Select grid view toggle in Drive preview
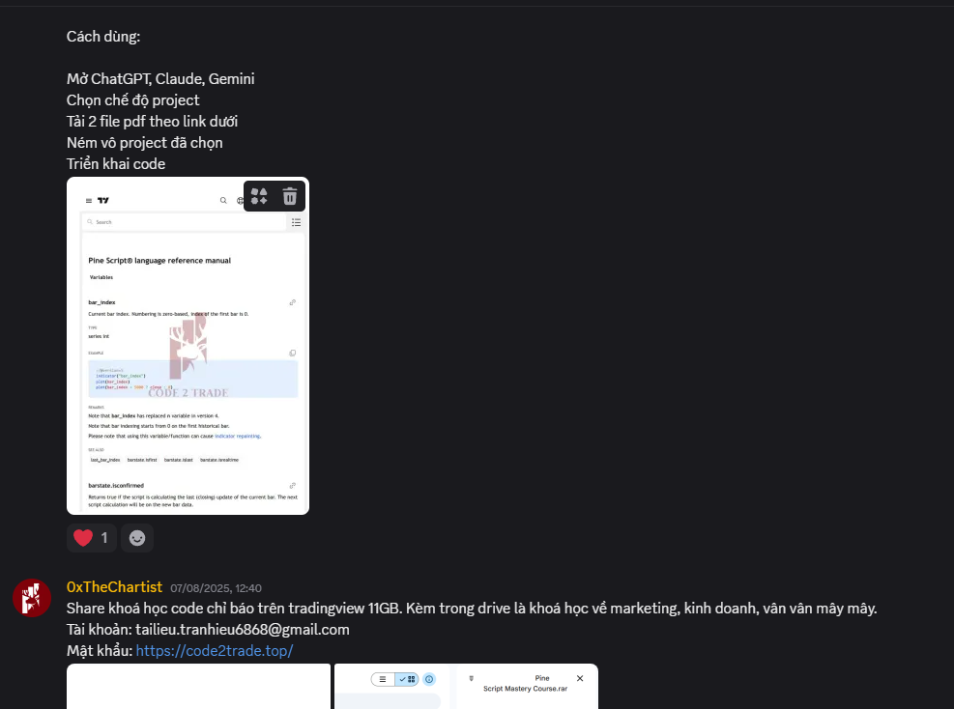Image resolution: width=954 pixels, height=709 pixels. [407, 679]
